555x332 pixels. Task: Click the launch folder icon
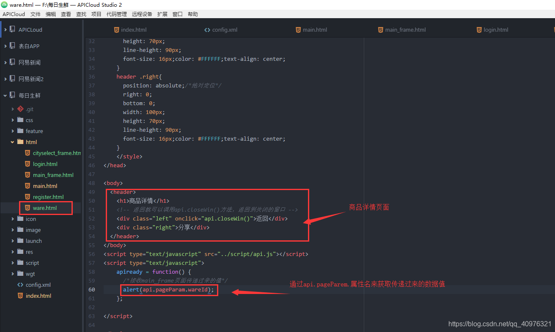point(20,241)
